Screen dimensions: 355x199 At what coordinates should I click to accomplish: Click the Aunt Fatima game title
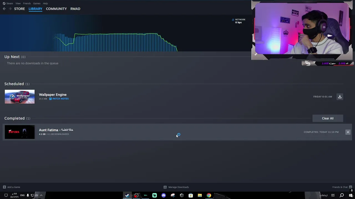click(x=56, y=130)
